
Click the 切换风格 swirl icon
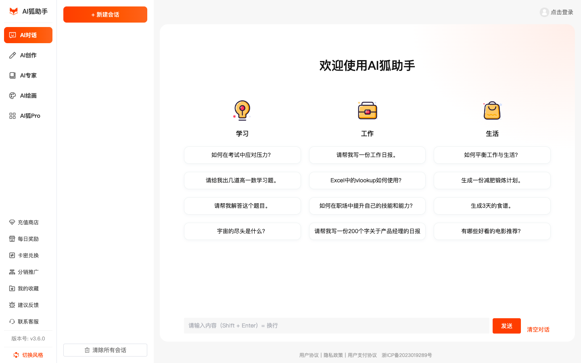tap(16, 355)
